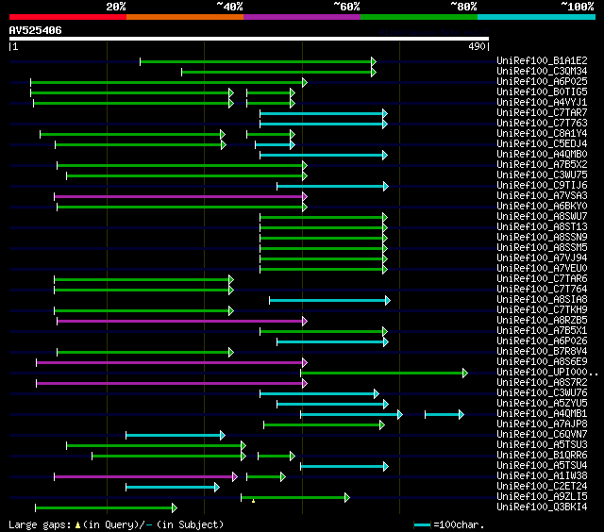Pick UniRef100_A9ZLI5 hit name

[542, 497]
